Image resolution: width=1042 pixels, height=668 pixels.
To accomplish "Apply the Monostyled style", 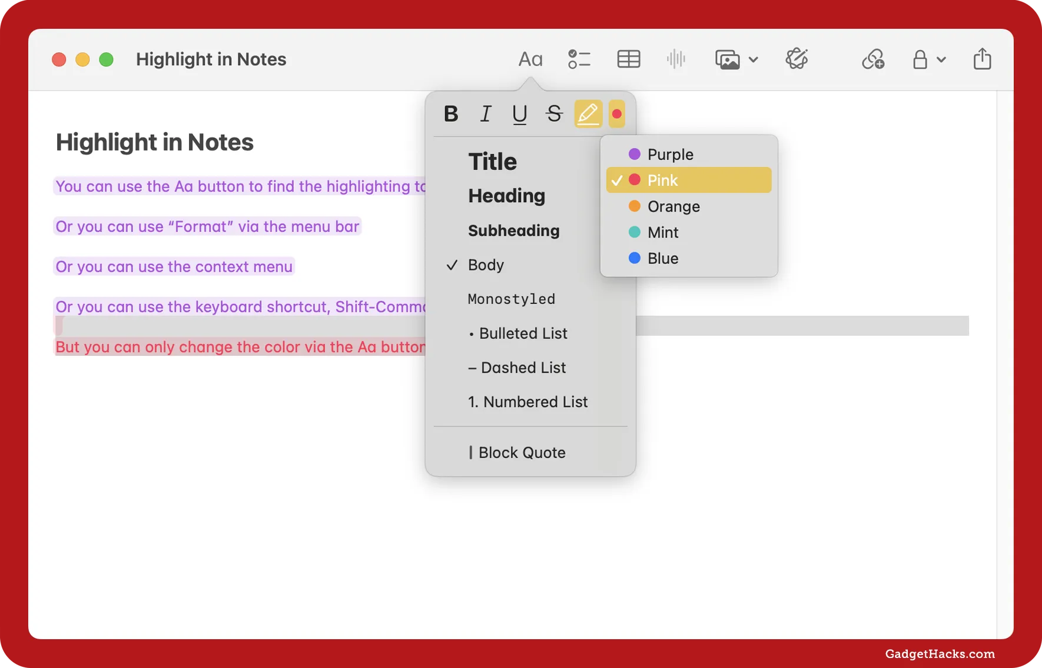I will [512, 299].
